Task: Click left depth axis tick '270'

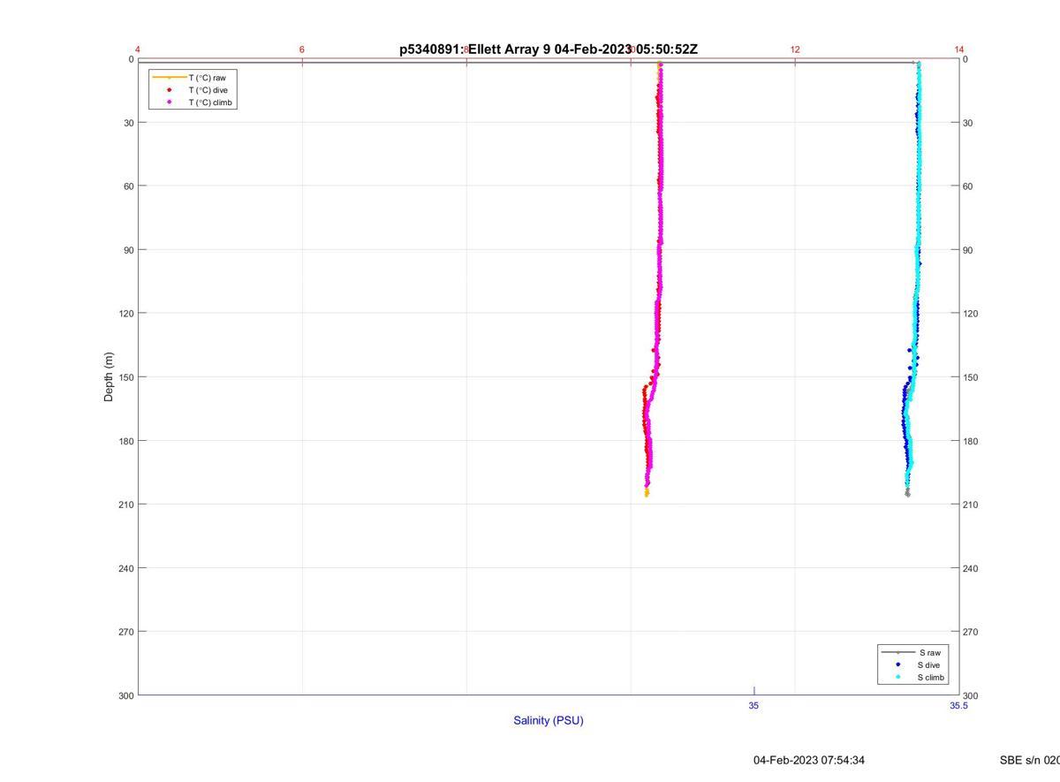Action: tap(126, 632)
